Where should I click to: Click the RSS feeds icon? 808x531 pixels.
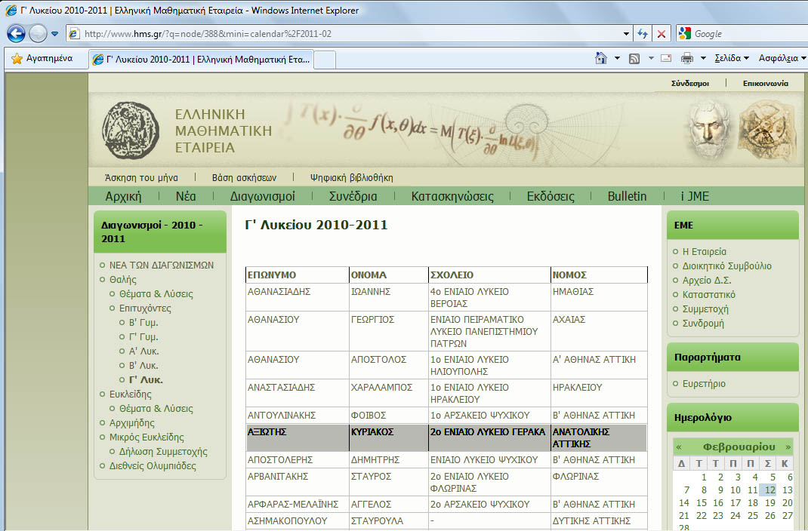pos(634,59)
